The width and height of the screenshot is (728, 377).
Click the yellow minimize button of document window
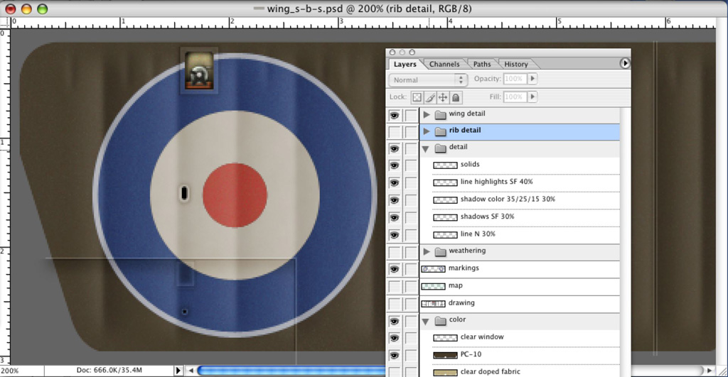(26, 9)
